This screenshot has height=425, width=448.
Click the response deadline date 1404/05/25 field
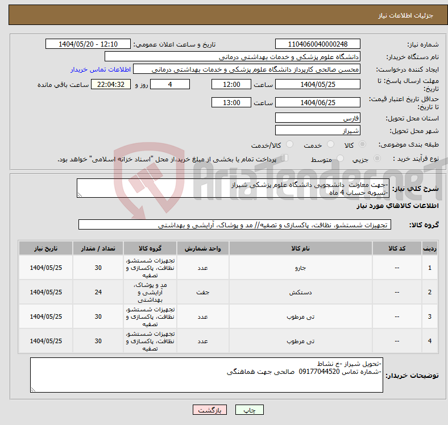317,84
